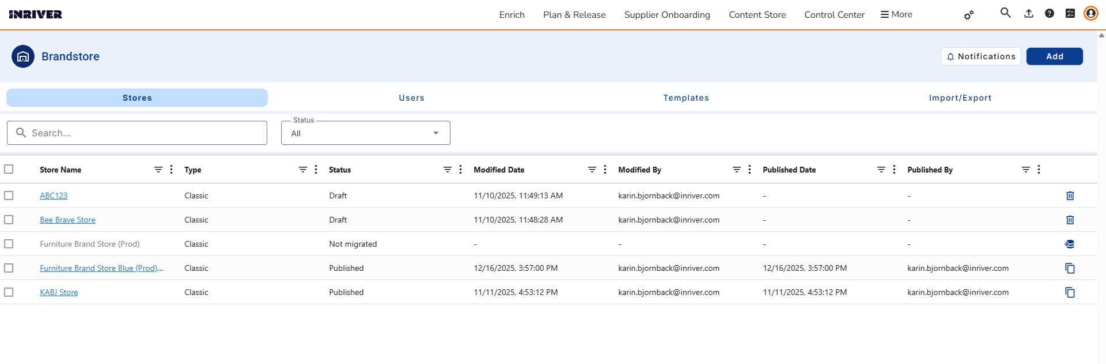The width and height of the screenshot is (1106, 364).
Task: Tick the checkbox for the Bee Brave Store row
Action: pos(9,220)
